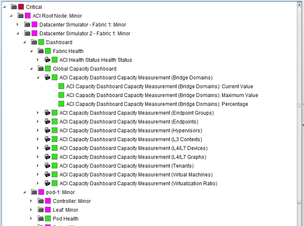
Task: Expand ACI Health Status Health Status node
Action: click(x=38, y=60)
